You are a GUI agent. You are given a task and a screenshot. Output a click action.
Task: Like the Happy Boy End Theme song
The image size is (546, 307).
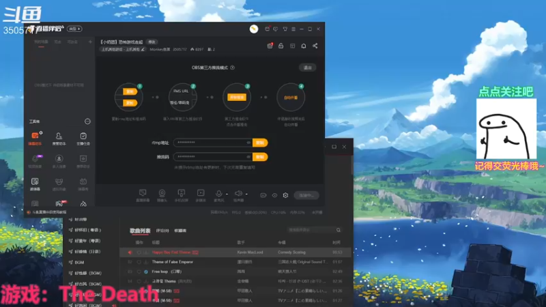[139, 252]
